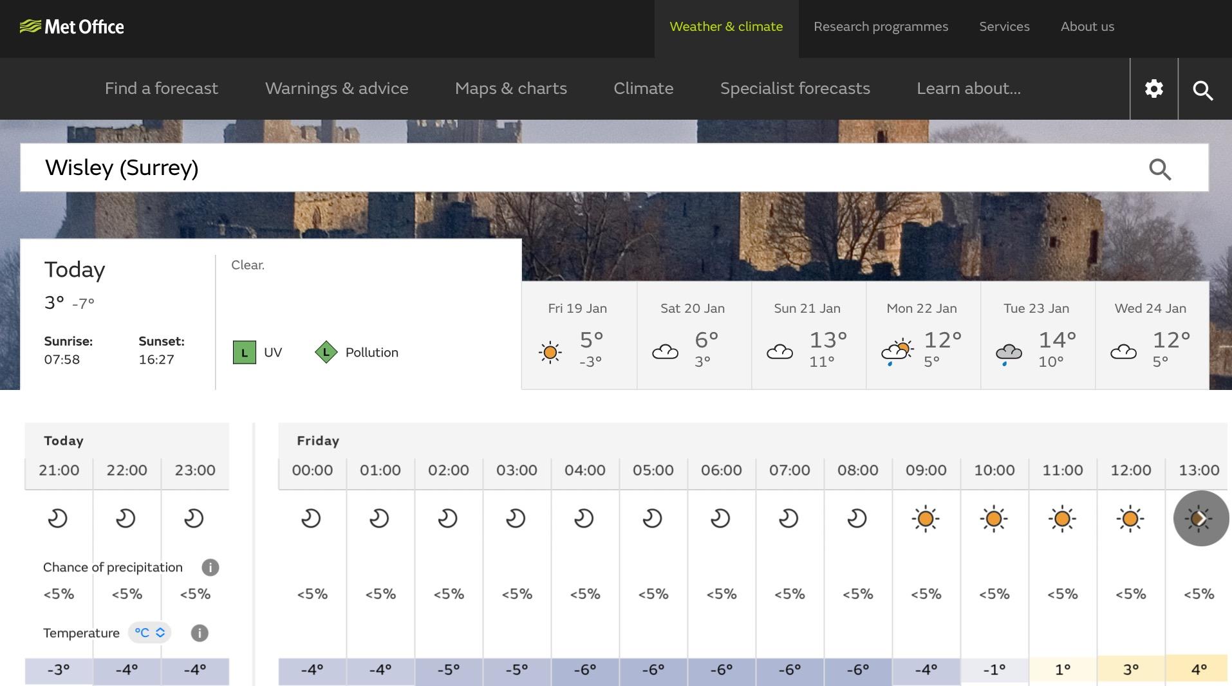
Task: Click the Met Office logo
Action: (x=71, y=26)
